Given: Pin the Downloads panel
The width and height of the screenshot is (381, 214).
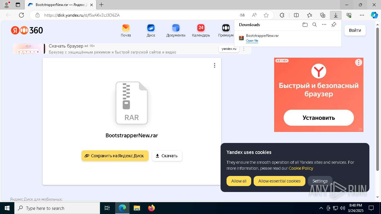Looking at the screenshot, I should [x=334, y=25].
